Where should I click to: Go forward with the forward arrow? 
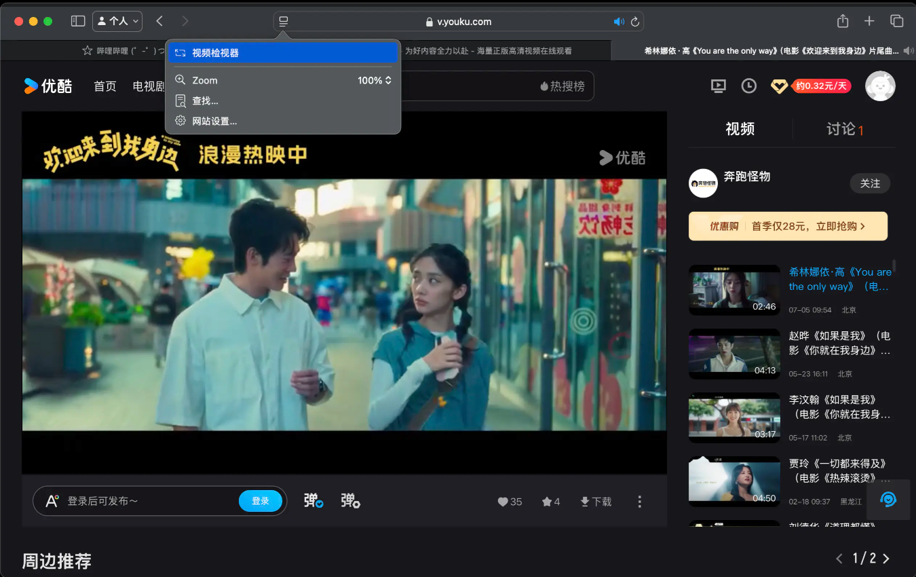tap(185, 21)
